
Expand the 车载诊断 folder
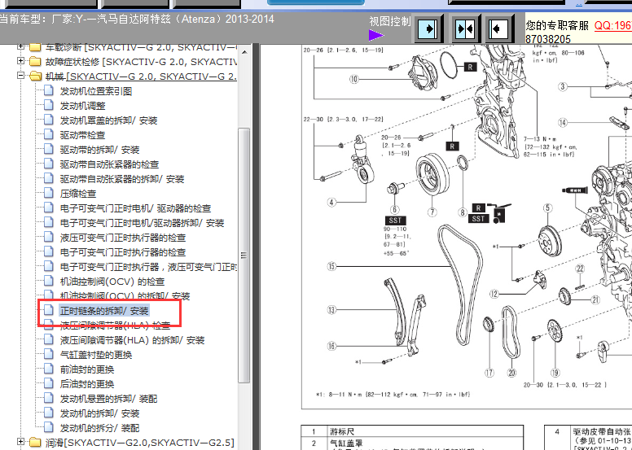point(20,46)
